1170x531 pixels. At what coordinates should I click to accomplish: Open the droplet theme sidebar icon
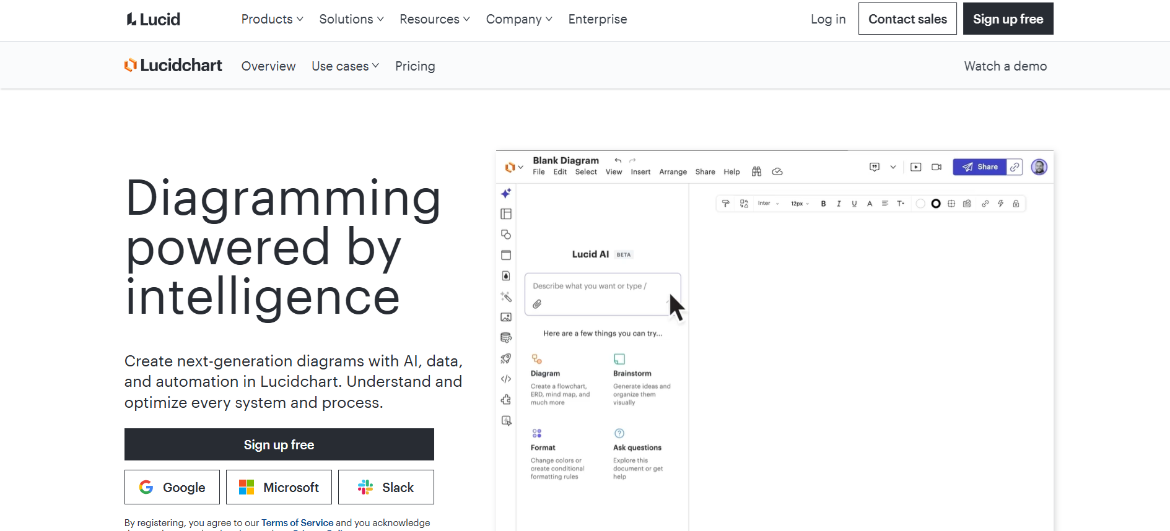coord(506,276)
